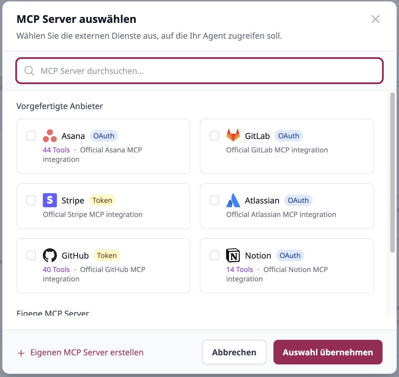
Task: Enable the Asana checkbox
Action: click(x=31, y=136)
